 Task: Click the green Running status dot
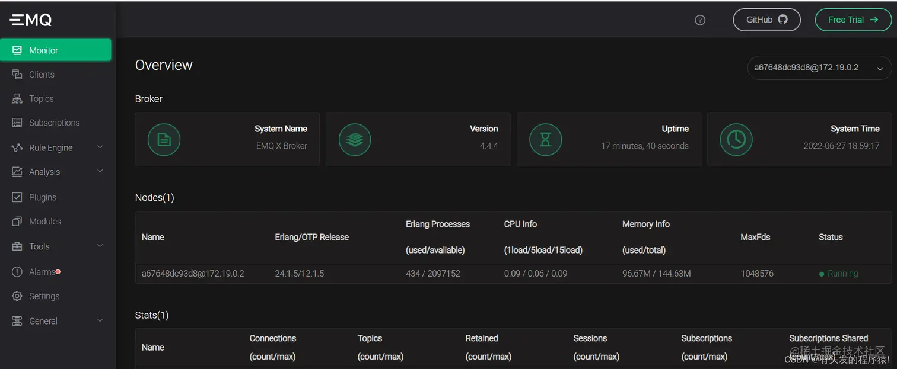coord(822,274)
